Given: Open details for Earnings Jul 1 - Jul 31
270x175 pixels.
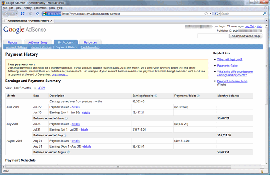Looking at the screenshot, I should tap(84, 130).
